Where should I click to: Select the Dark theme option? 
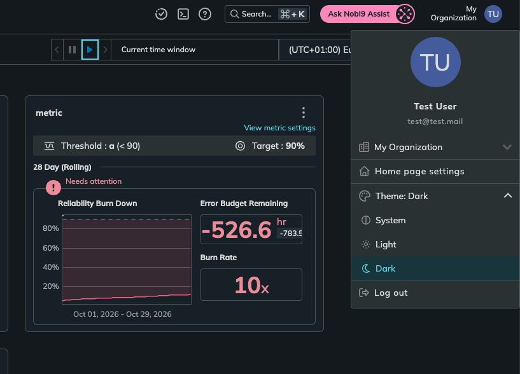pyautogui.click(x=435, y=268)
